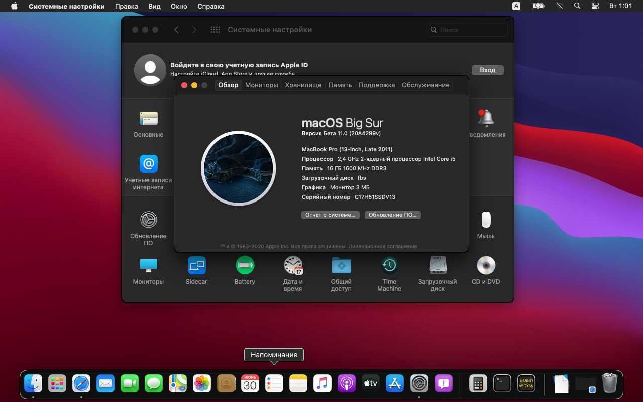This screenshot has width=643, height=402.
Task: Open Maps from the Dock
Action: point(178,384)
